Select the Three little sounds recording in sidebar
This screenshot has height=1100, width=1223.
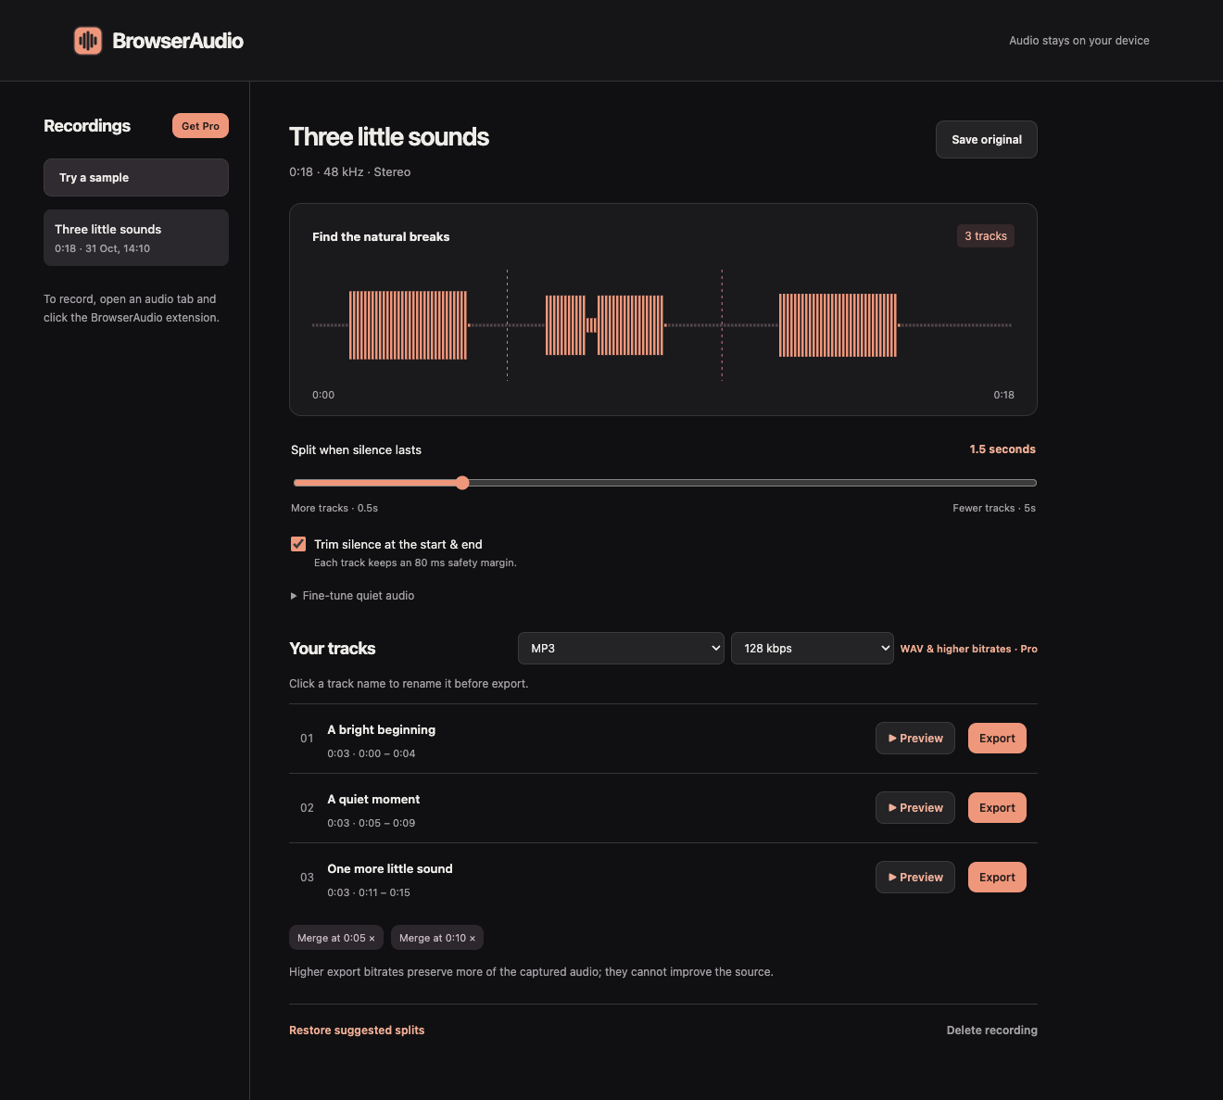[136, 238]
